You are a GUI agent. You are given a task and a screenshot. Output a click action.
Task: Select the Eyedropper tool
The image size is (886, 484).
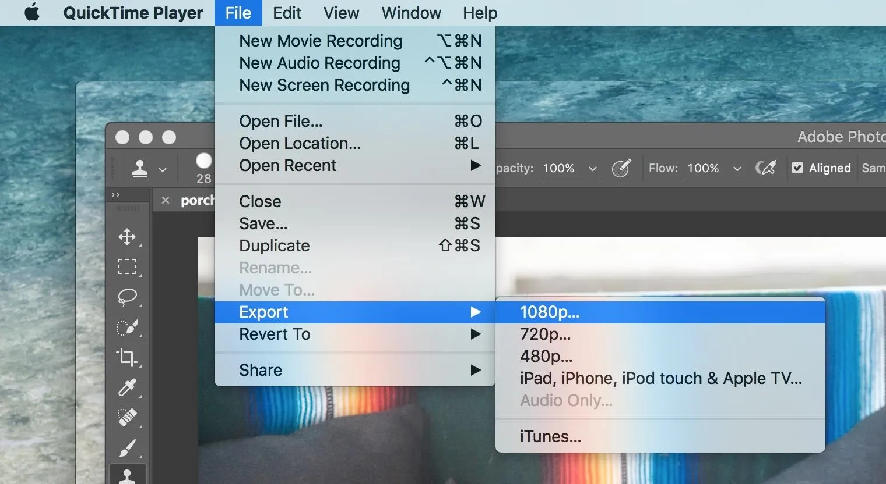[127, 387]
